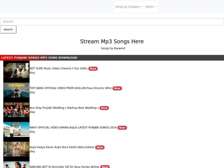Open the Songs by Category dropdown
The height and width of the screenshot is (168, 224).
[129, 7]
